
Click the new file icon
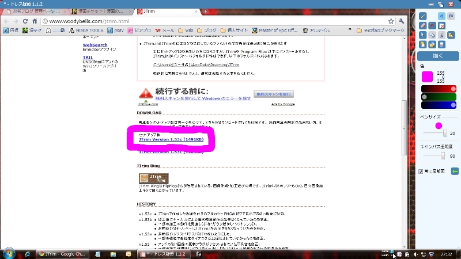click(x=422, y=45)
